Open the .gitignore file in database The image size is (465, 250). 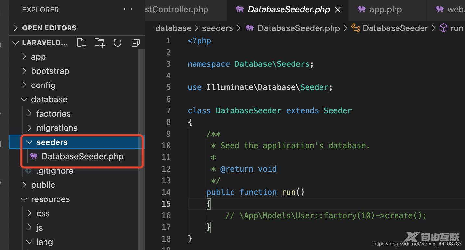[55, 171]
